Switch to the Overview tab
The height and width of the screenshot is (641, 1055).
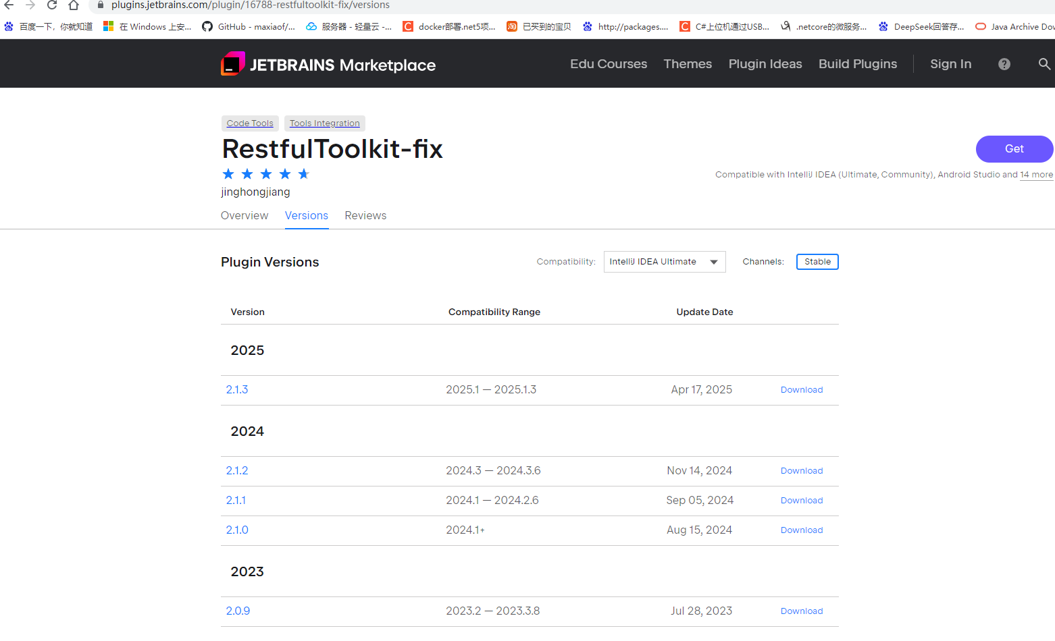245,215
